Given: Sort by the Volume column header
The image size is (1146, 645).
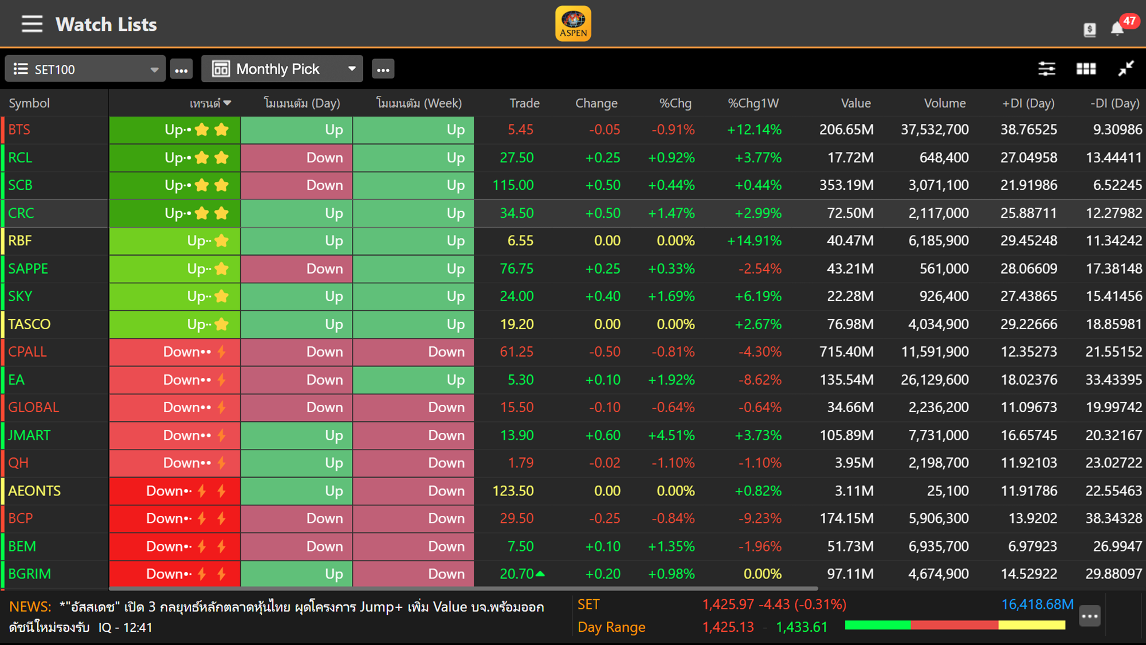Looking at the screenshot, I should tap(945, 103).
